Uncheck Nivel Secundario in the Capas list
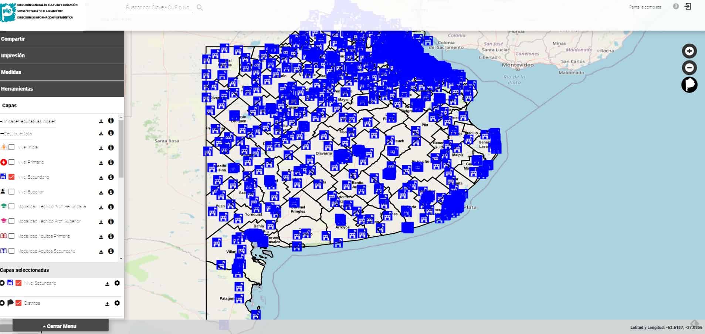705x334 pixels. [11, 177]
